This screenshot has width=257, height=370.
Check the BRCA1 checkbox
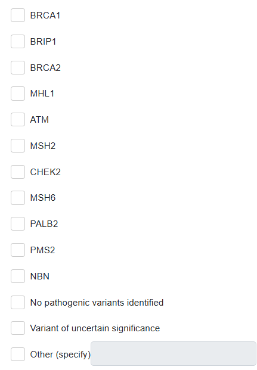coord(18,15)
